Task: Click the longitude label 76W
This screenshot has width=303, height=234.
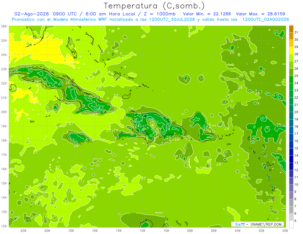Action: point(95,230)
